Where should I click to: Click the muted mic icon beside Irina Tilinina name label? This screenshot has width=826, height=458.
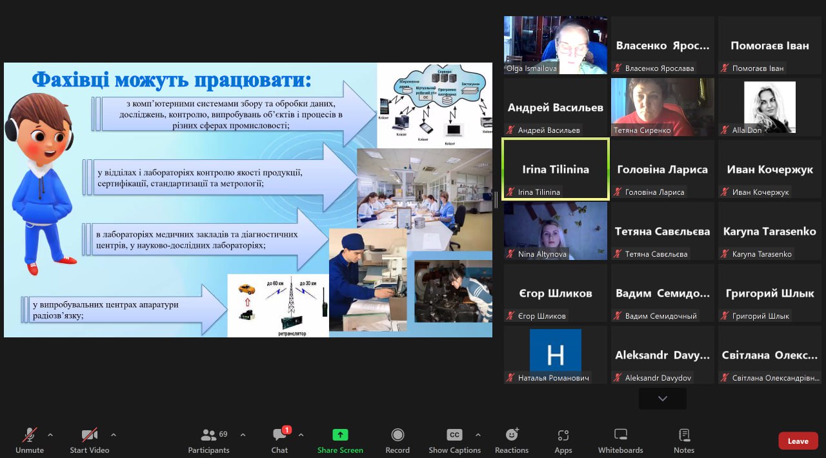point(510,192)
